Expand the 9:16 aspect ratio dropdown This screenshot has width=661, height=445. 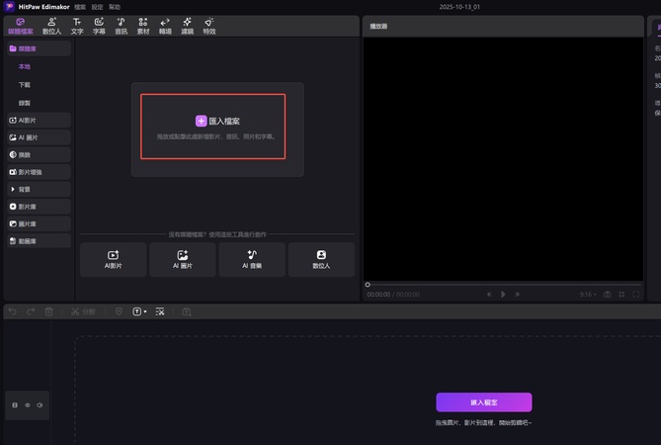588,294
